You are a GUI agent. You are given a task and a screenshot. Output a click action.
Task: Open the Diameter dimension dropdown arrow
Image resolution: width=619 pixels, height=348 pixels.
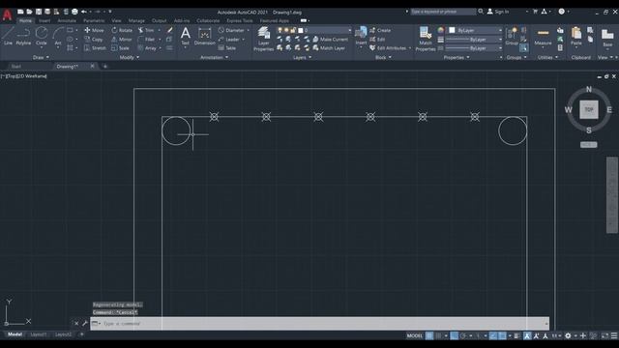[249, 30]
